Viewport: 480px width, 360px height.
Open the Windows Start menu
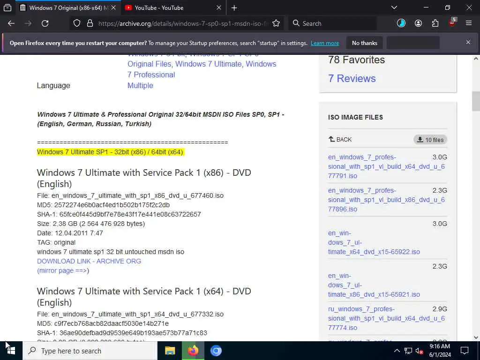[x=11, y=351]
